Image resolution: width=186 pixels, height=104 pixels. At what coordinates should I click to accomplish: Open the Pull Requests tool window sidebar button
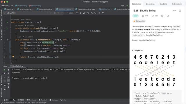coord(1,34)
